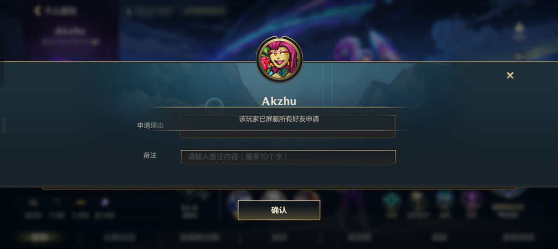This screenshot has height=249, width=558.
Task: Confirm with the 确认 button
Action: pos(279,210)
